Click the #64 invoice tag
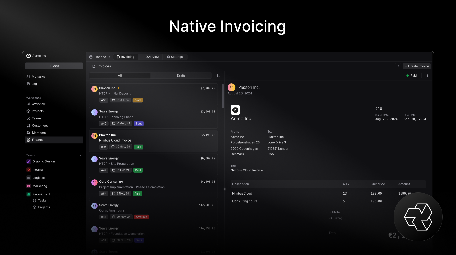 [104, 194]
